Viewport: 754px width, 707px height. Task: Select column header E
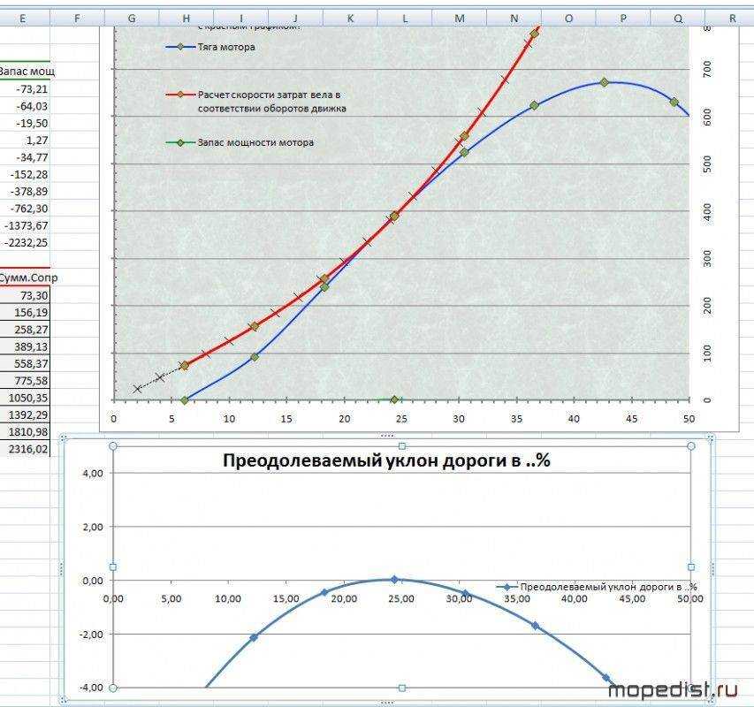click(x=24, y=19)
